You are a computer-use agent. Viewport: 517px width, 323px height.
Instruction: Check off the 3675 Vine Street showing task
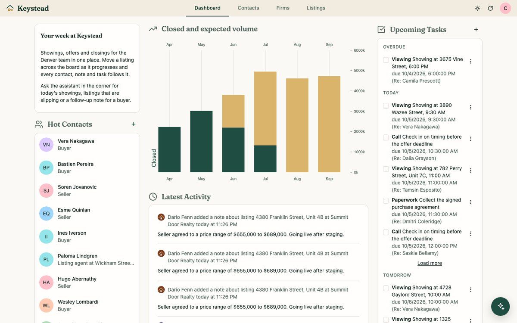coord(386,60)
